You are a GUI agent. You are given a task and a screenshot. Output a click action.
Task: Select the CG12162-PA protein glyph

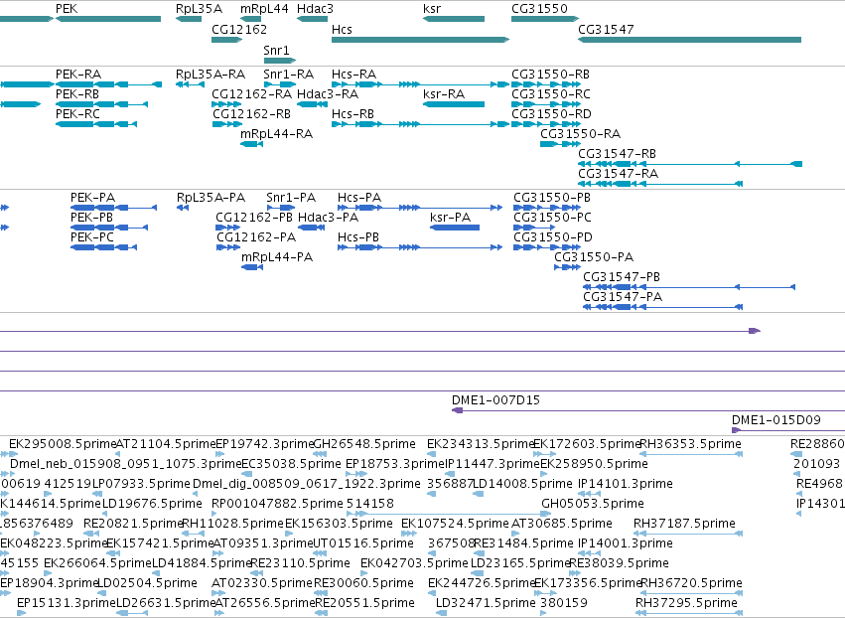[228, 247]
